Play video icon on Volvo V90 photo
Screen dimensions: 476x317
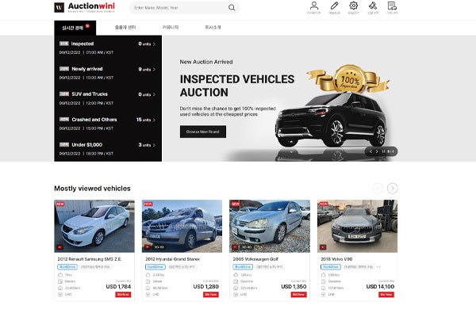click(323, 247)
